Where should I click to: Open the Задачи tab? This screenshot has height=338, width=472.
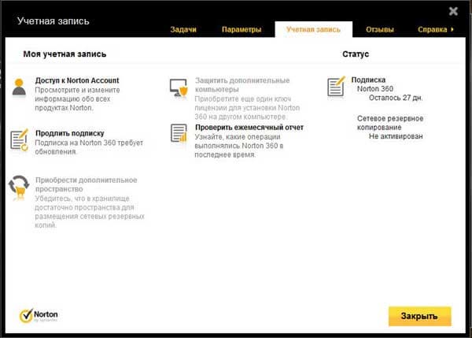183,30
